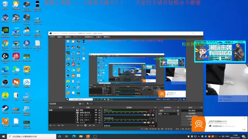Mute 麦克风/Aux speaker icon
This screenshot has width=248, height=139.
[149, 115]
